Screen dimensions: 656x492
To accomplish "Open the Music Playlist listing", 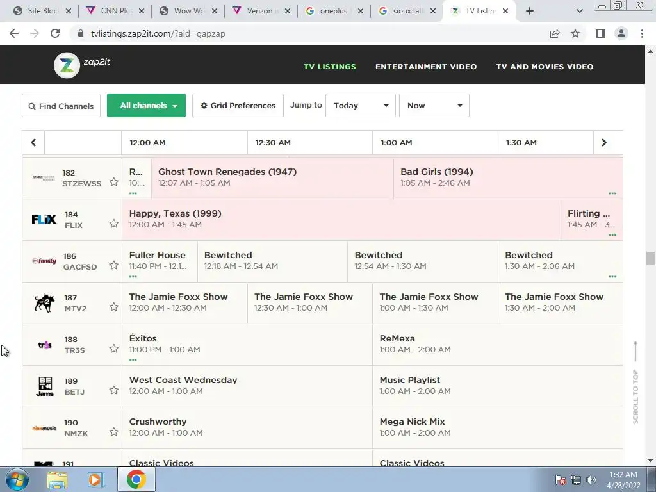I will pyautogui.click(x=497, y=386).
